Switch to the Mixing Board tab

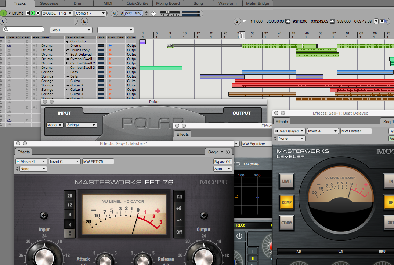pos(167,3)
